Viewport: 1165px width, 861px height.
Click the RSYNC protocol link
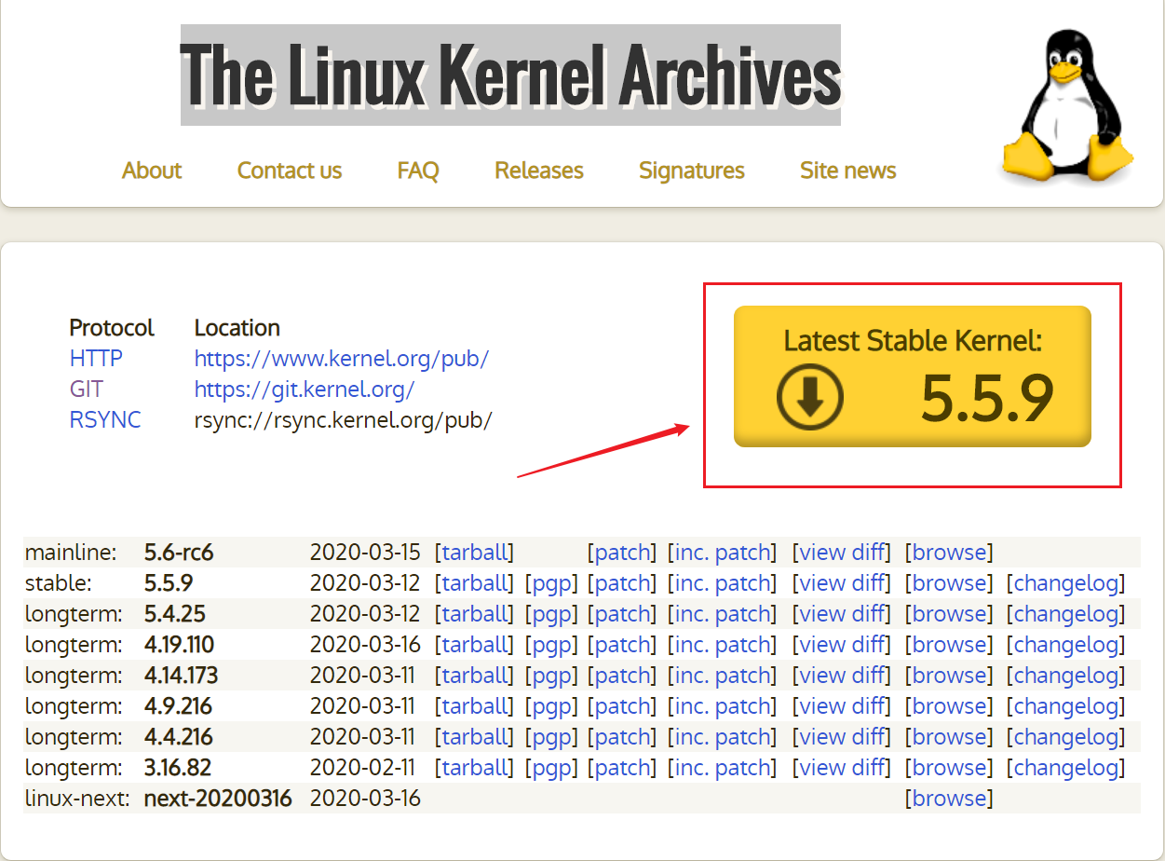105,420
